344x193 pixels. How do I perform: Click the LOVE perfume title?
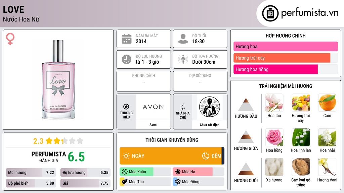click(13, 9)
